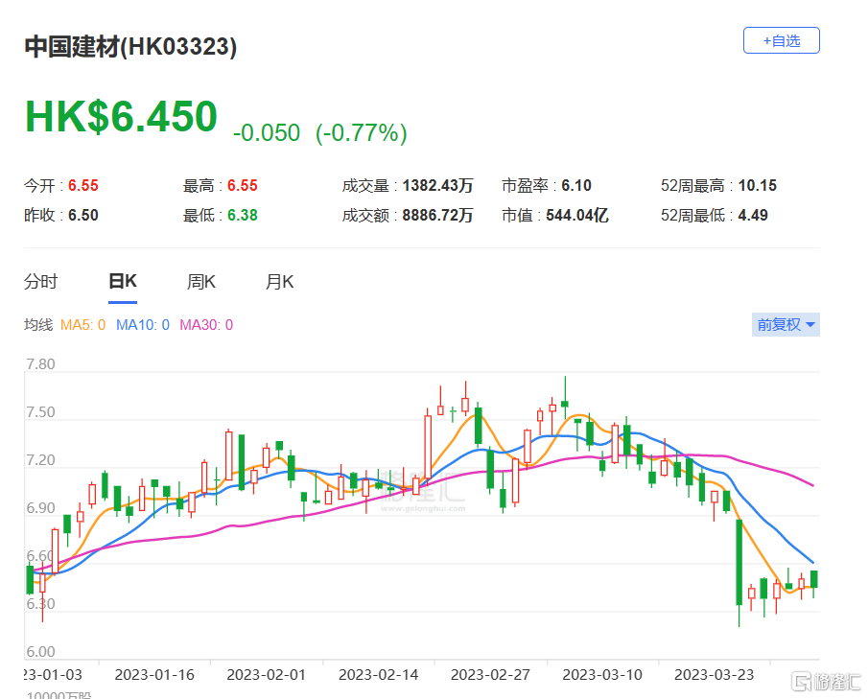Click the 7.80 price axis label
This screenshot has height=699, width=868.
(41, 364)
